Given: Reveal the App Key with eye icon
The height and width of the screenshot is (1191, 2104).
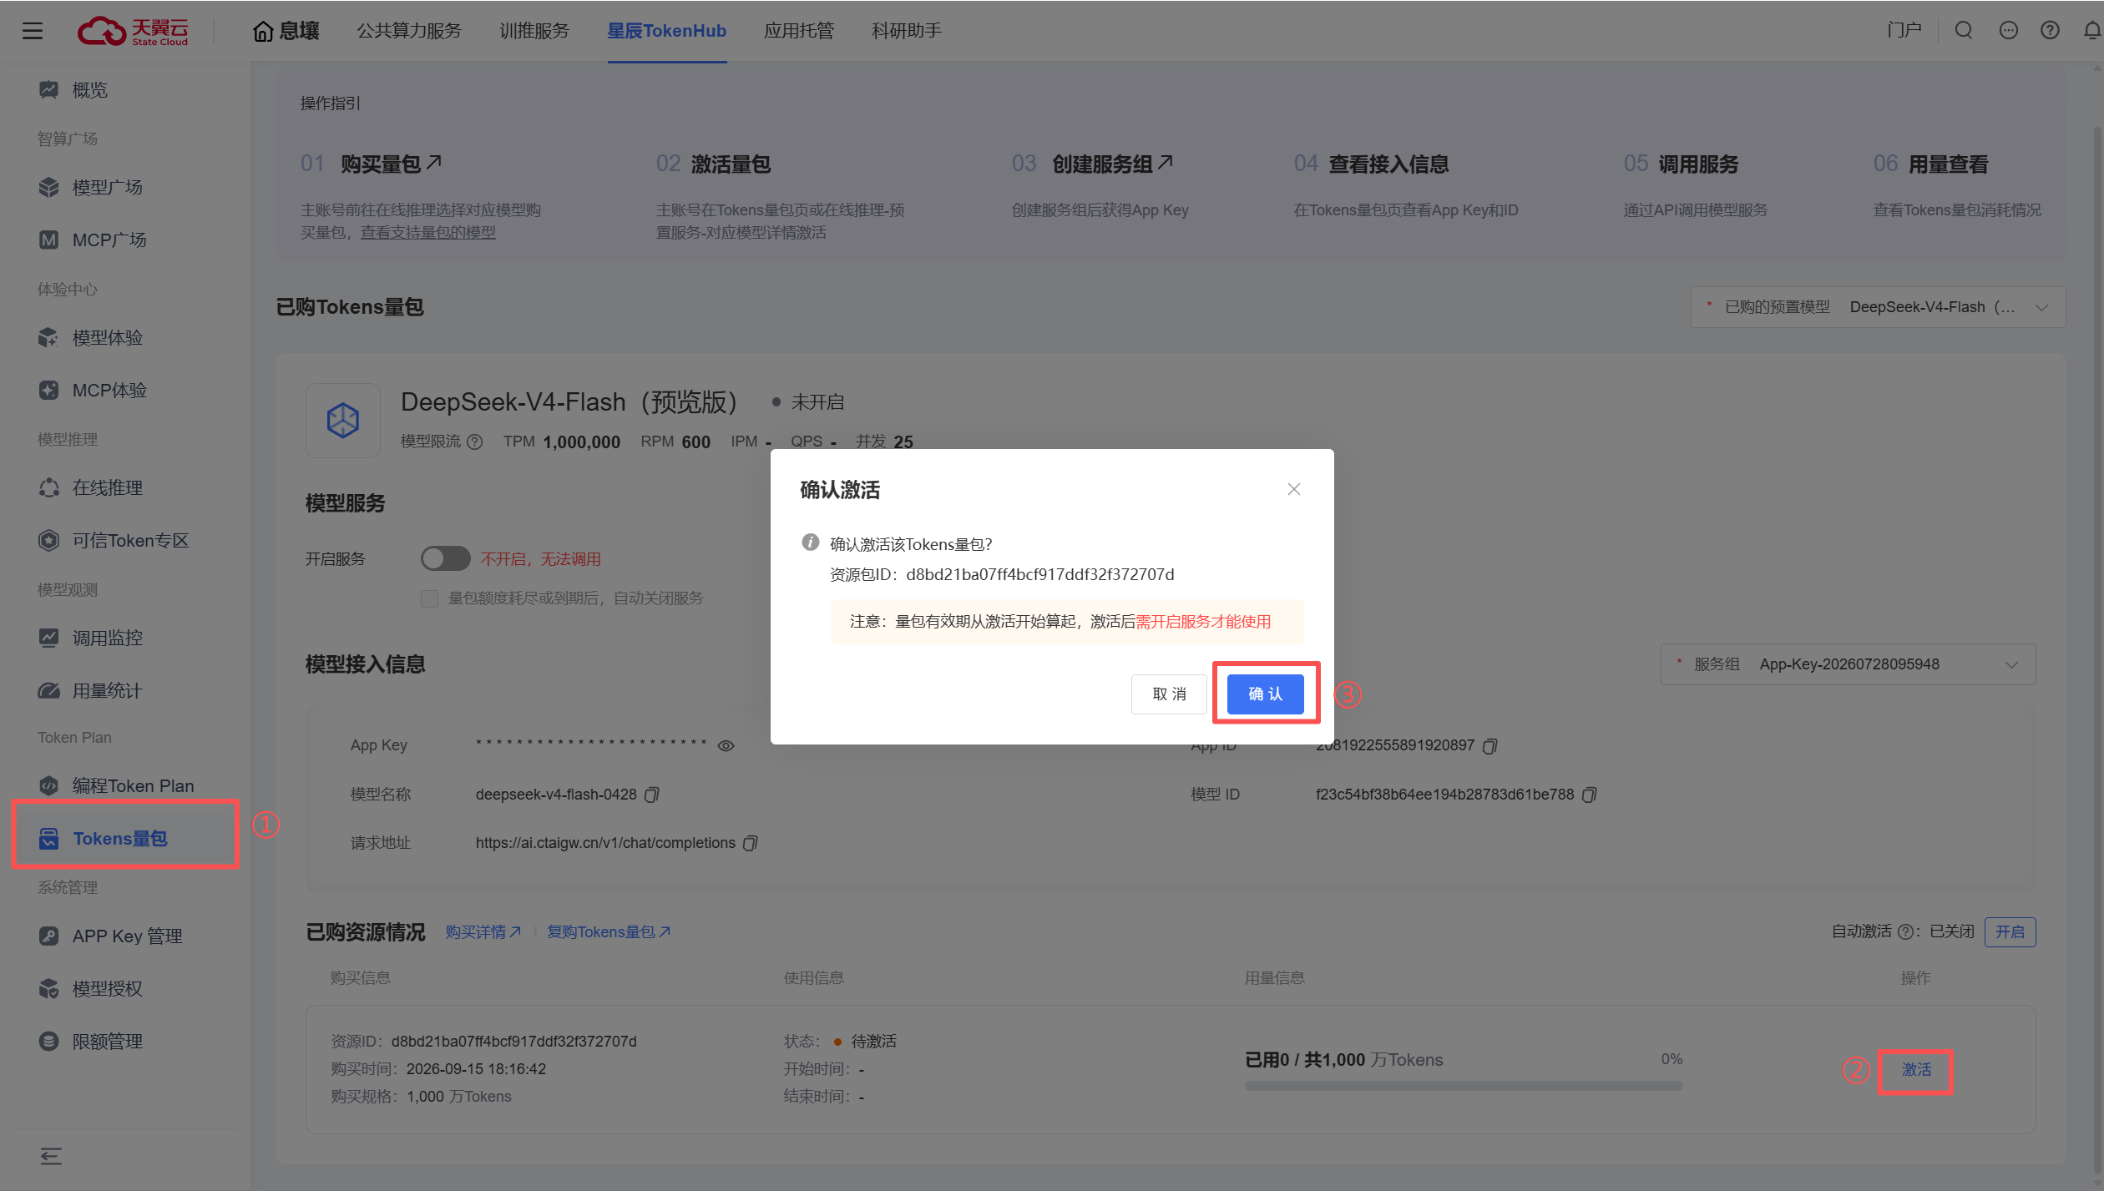Looking at the screenshot, I should [x=726, y=746].
